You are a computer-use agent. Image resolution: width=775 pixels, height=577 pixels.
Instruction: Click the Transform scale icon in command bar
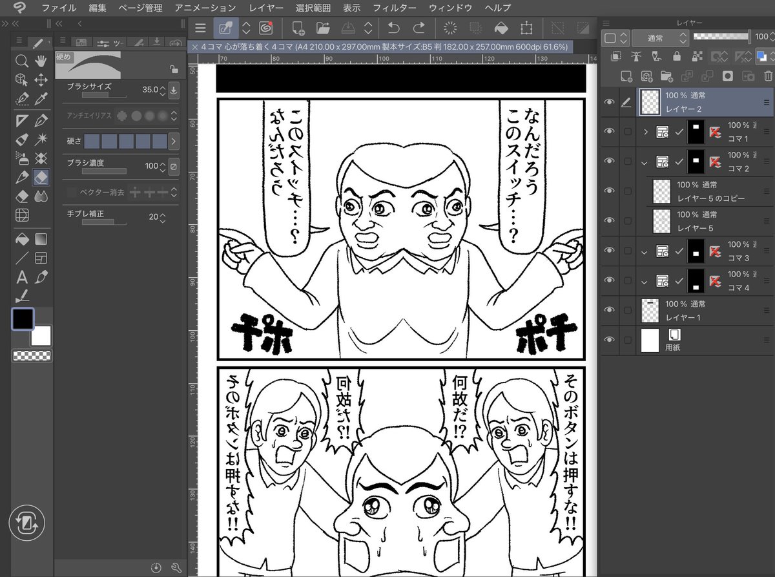coord(526,28)
